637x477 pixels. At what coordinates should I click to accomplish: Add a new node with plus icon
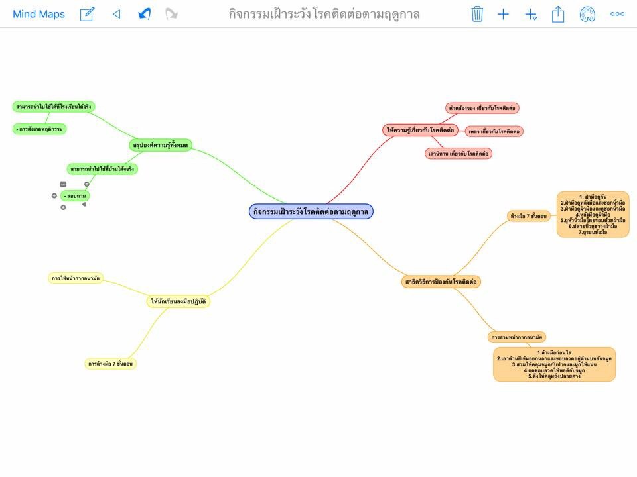(504, 14)
